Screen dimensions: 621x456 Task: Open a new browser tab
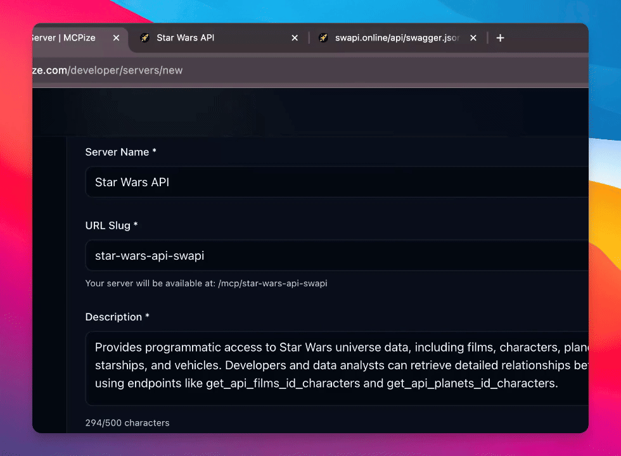pos(500,38)
